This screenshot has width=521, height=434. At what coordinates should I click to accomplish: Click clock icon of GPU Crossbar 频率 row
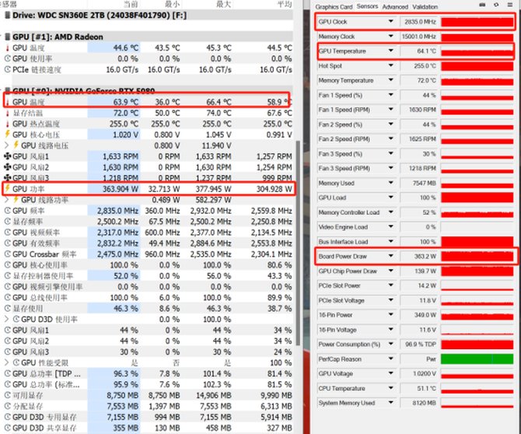pos(7,254)
